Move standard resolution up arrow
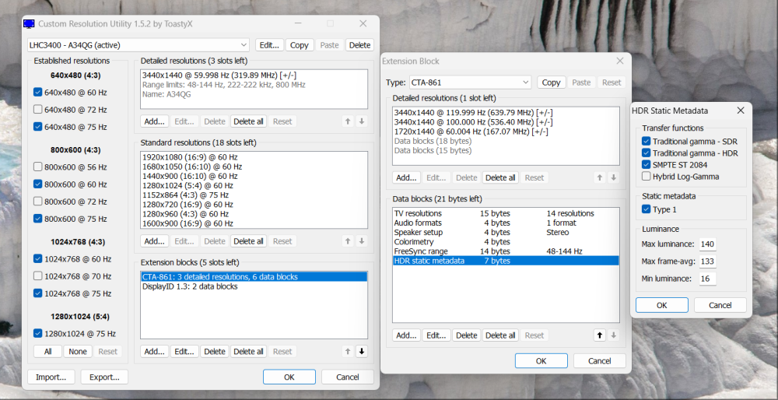778x400 pixels. click(348, 241)
